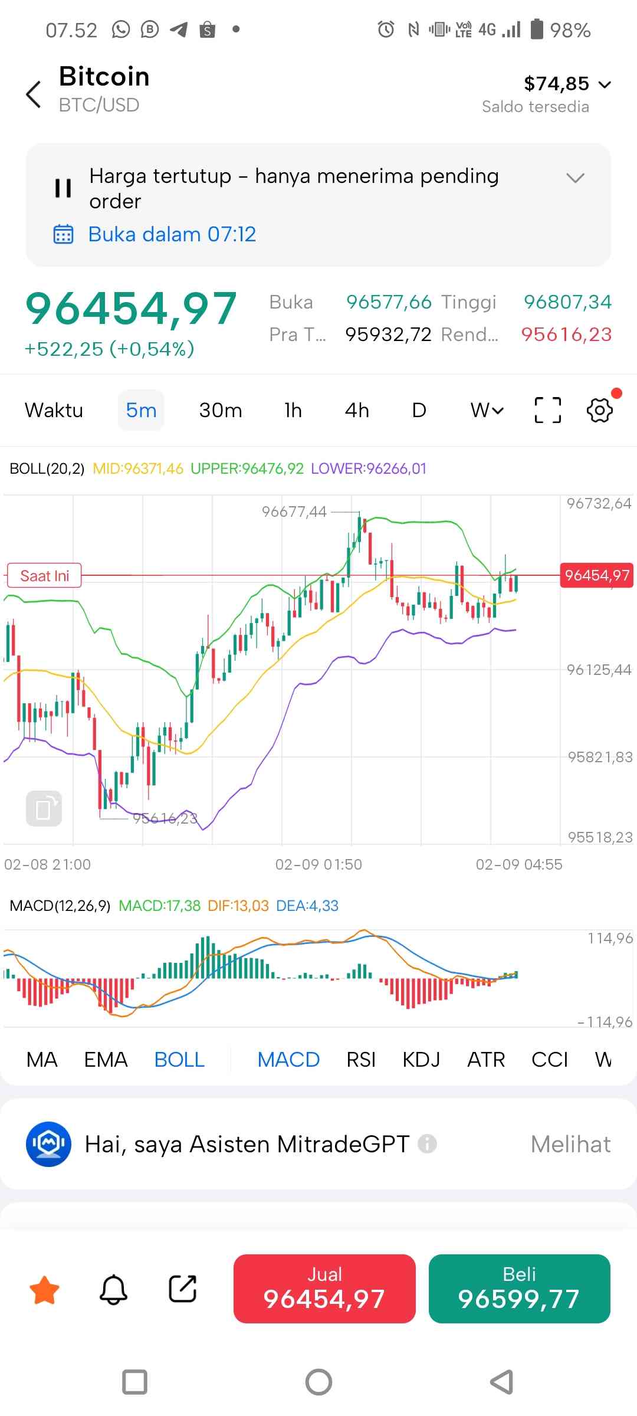Tap the pause icon in the notice
The width and height of the screenshot is (637, 1416).
point(63,188)
